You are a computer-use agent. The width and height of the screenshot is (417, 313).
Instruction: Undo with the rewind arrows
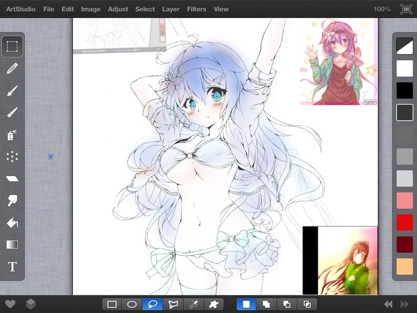(388, 304)
